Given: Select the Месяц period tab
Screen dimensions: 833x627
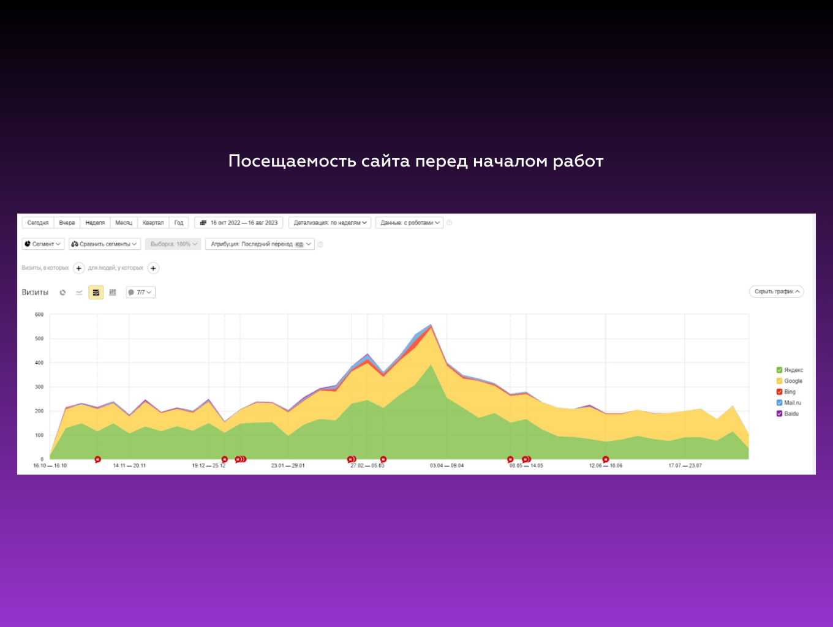Looking at the screenshot, I should pos(124,223).
